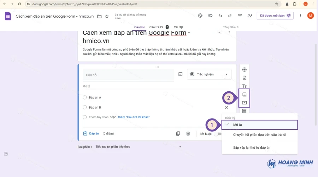Viewport: 318px width, 177px height.
Task: Choose Chuyển tới phần dựa trên câu trả lời
Action: [260, 135]
